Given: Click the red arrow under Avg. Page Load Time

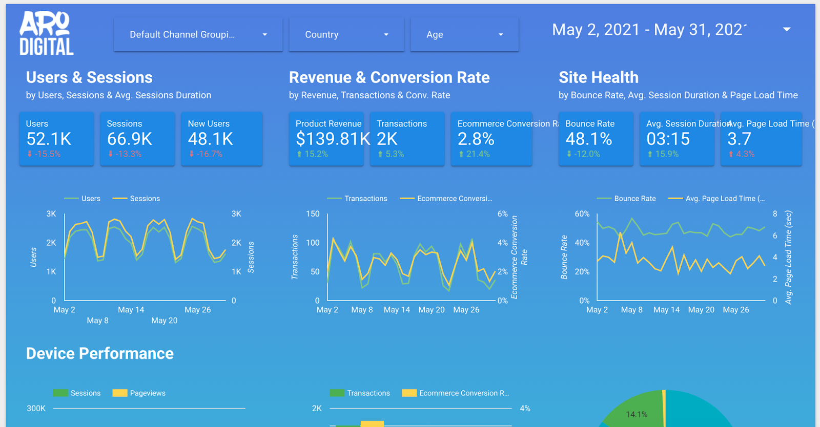Looking at the screenshot, I should [x=731, y=154].
